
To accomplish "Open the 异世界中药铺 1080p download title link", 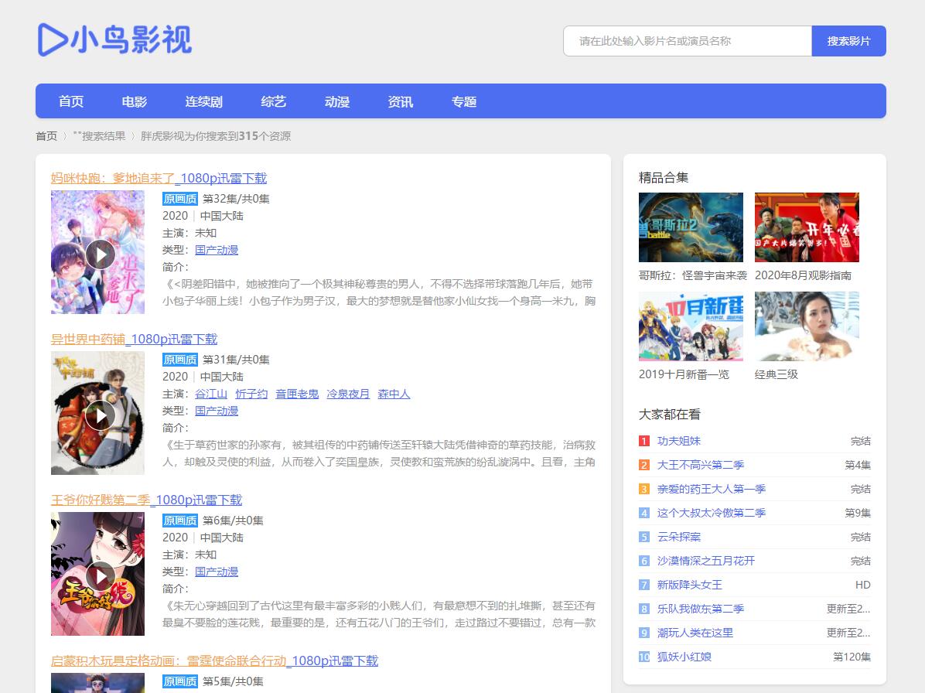I will 134,339.
